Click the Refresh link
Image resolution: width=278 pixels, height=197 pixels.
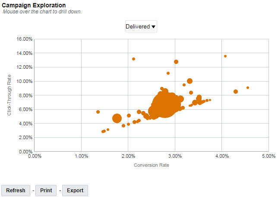tap(16, 191)
